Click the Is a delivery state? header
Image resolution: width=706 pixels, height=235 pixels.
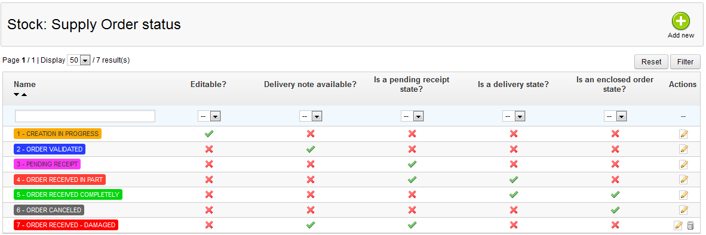coord(513,85)
